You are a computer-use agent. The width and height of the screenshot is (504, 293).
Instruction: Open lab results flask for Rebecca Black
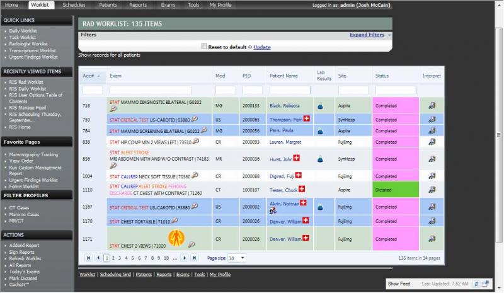pos(320,106)
